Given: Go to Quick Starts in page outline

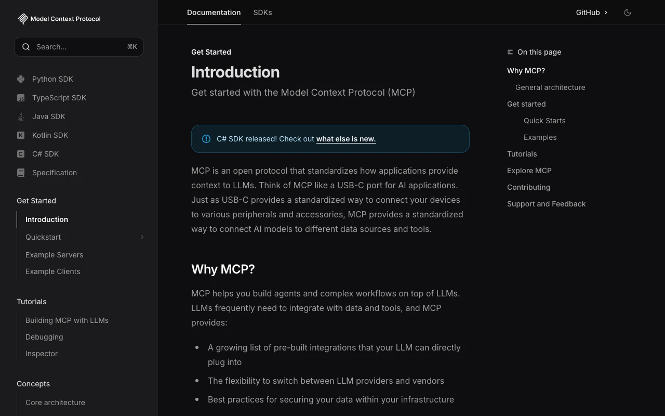Looking at the screenshot, I should [x=544, y=121].
